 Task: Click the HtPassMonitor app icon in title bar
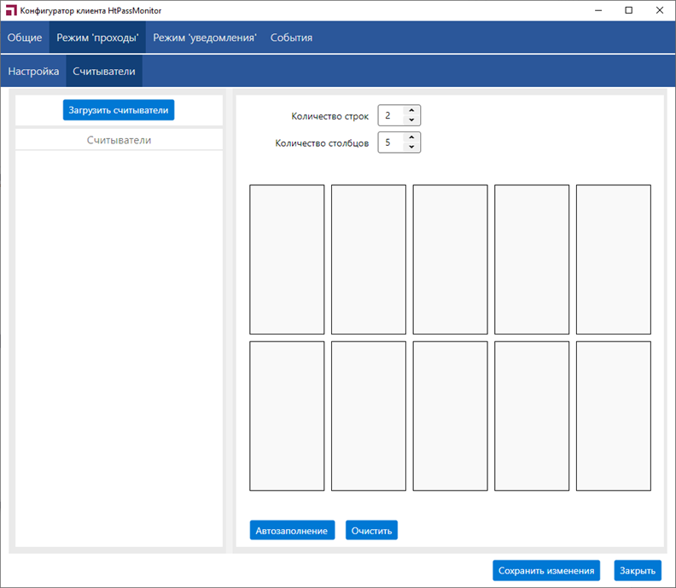pyautogui.click(x=11, y=10)
